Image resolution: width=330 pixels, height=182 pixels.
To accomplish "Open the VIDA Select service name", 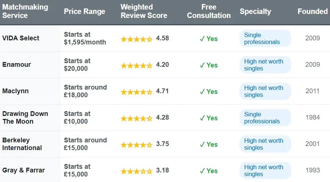I will click(21, 38).
